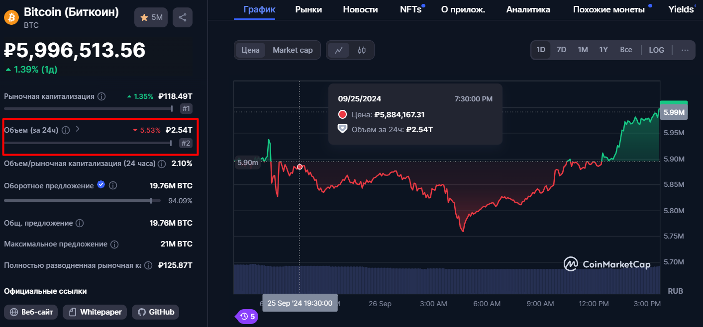This screenshot has height=327, width=703.
Task: Switch to line chart view icon
Action: [339, 50]
